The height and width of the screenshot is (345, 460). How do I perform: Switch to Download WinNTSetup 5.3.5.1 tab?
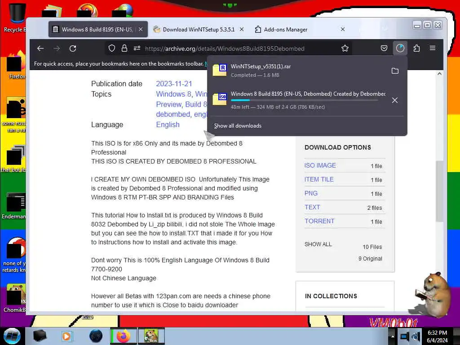(199, 29)
